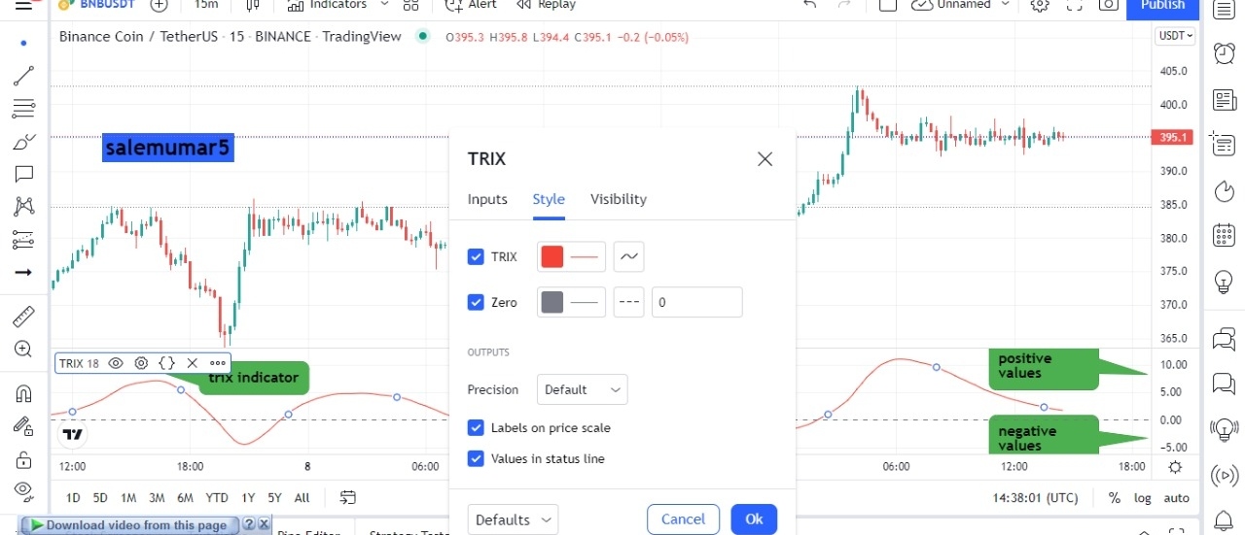
Task: Open the alerts clock icon
Action: [x=1225, y=53]
